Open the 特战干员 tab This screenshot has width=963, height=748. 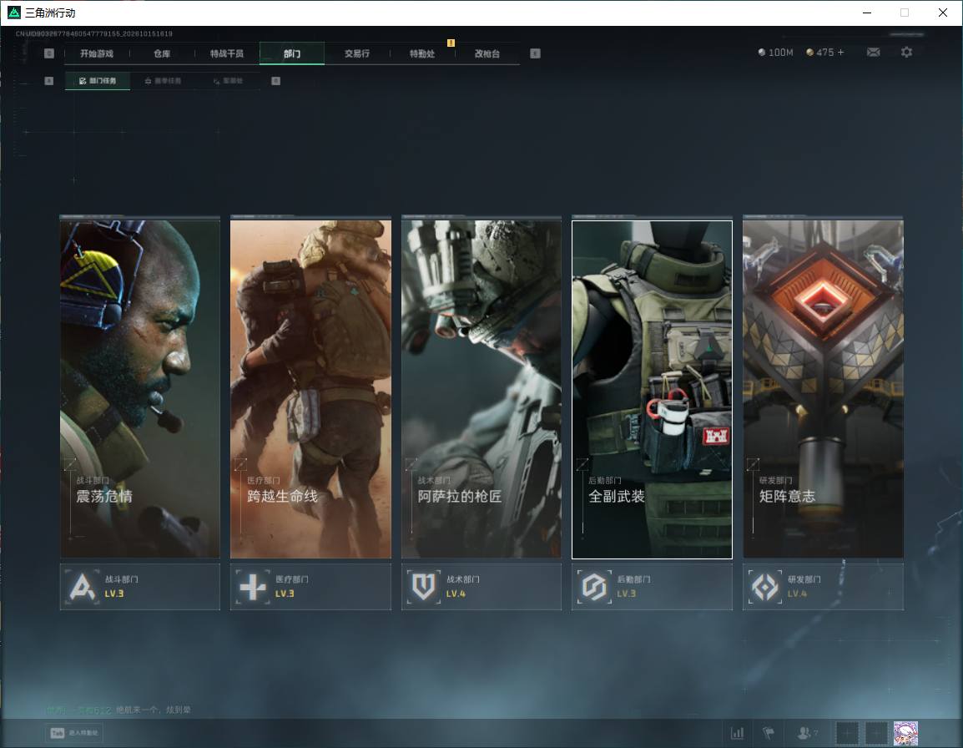tap(227, 53)
